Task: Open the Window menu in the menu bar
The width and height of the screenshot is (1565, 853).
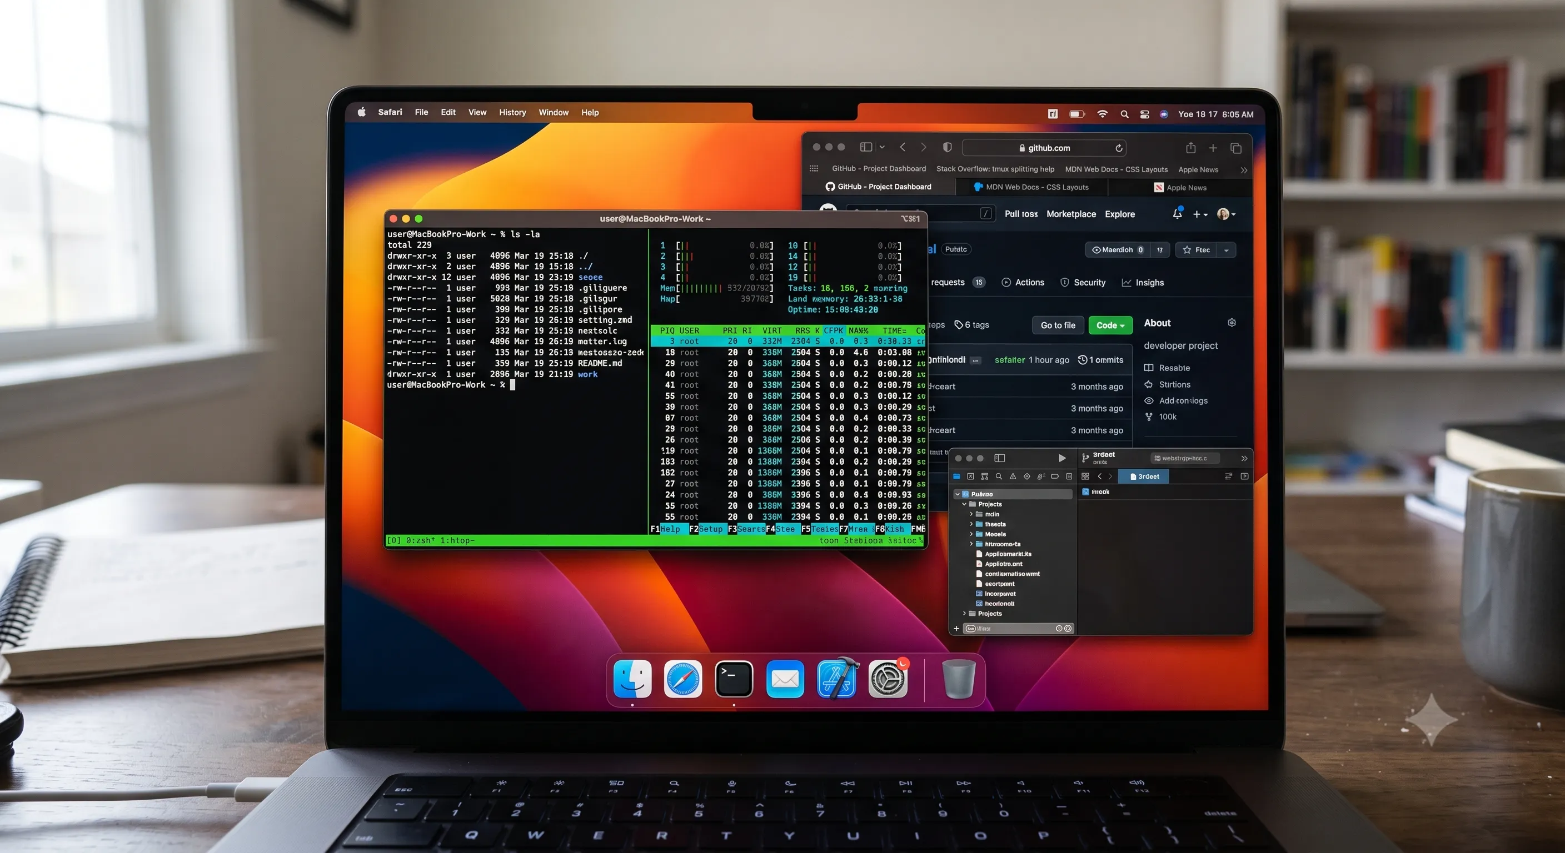Action: (554, 112)
